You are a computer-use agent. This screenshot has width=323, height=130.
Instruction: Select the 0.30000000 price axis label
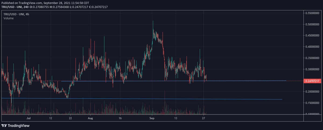[313, 69]
